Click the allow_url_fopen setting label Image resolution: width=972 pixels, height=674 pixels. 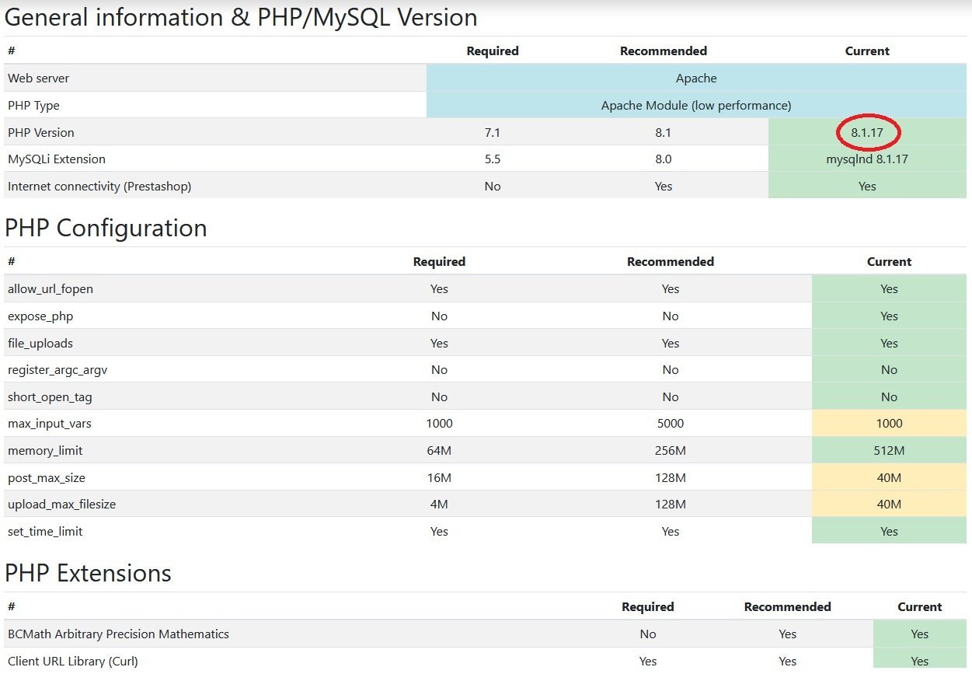click(x=51, y=289)
